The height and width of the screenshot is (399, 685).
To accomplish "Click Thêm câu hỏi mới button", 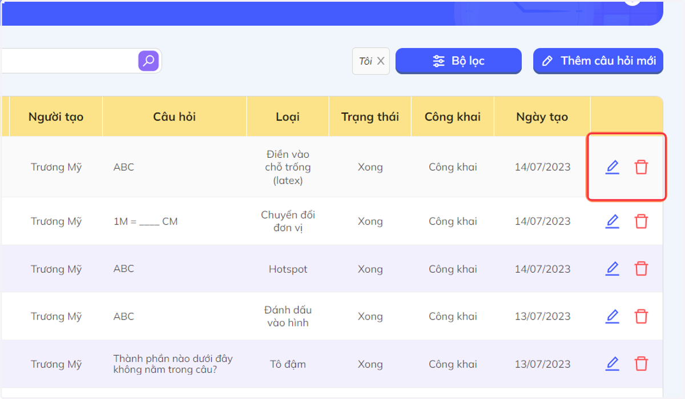I will (598, 61).
